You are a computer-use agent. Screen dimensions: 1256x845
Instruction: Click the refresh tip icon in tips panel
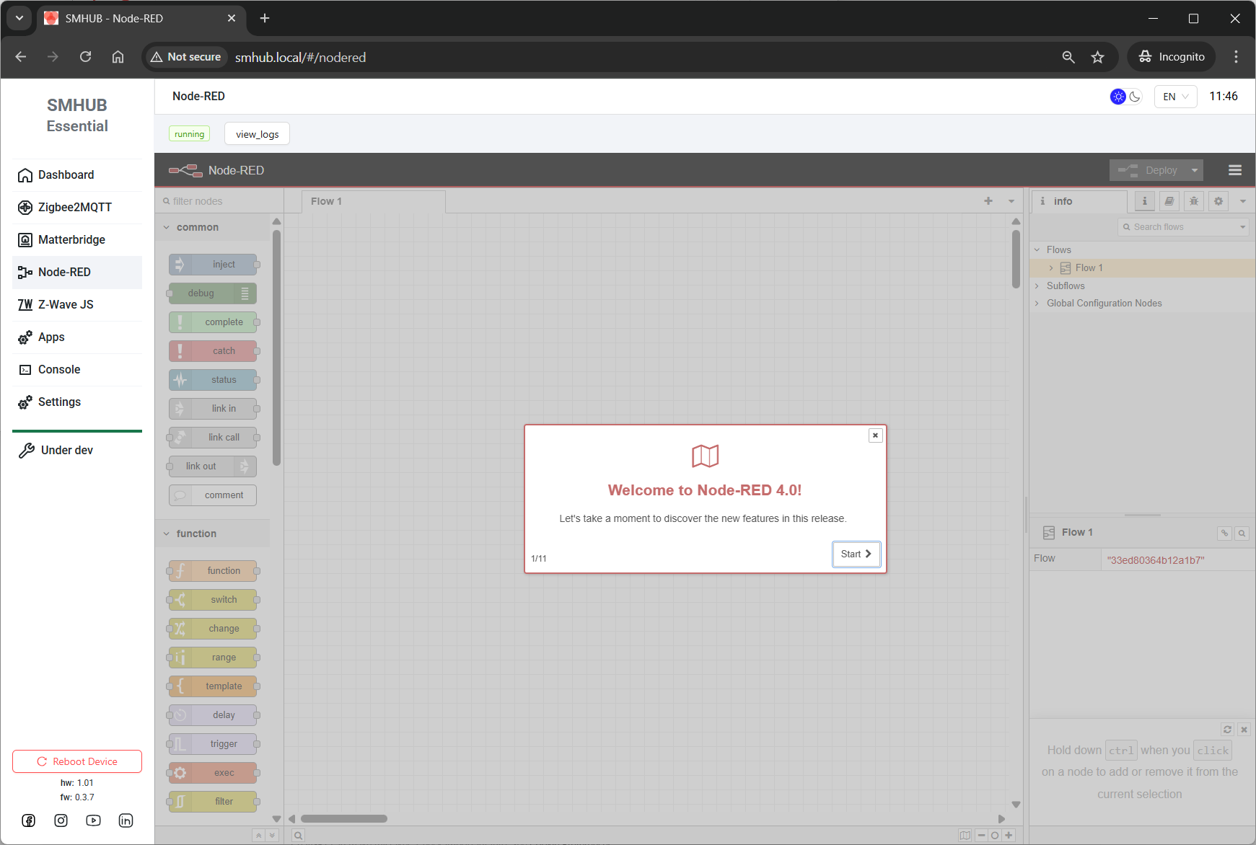(x=1227, y=730)
